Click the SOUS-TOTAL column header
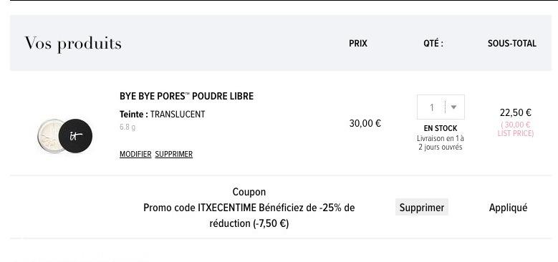 [511, 44]
